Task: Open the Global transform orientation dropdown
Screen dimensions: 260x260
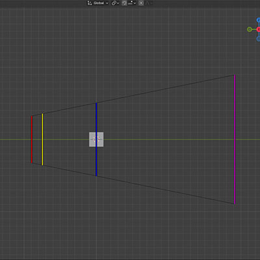Action: [98, 3]
